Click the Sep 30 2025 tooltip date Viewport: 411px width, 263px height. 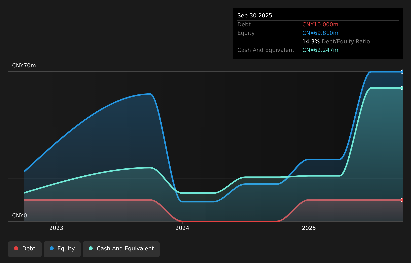255,16
